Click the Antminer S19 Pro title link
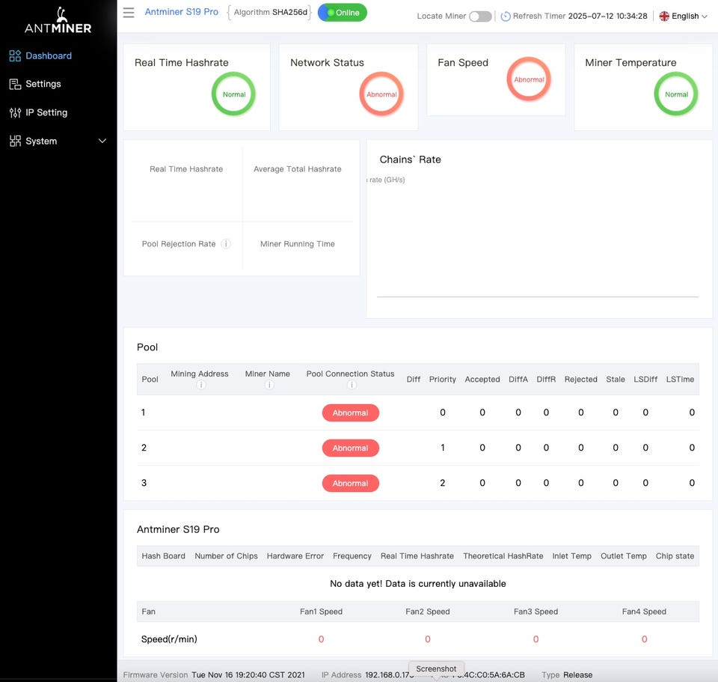Viewport: 718px width, 682px height. click(182, 13)
